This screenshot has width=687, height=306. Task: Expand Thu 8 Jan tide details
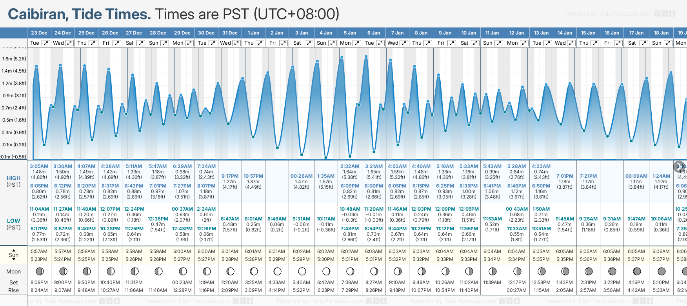(x=428, y=43)
